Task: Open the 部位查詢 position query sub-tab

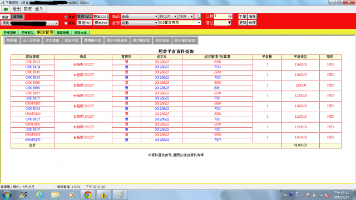Action: pos(162,41)
